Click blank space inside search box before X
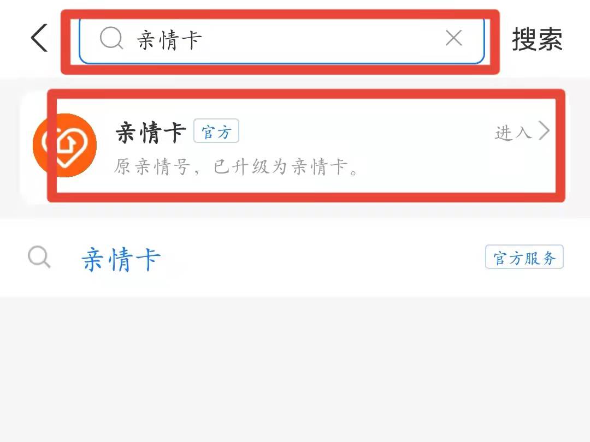 tap(323, 39)
